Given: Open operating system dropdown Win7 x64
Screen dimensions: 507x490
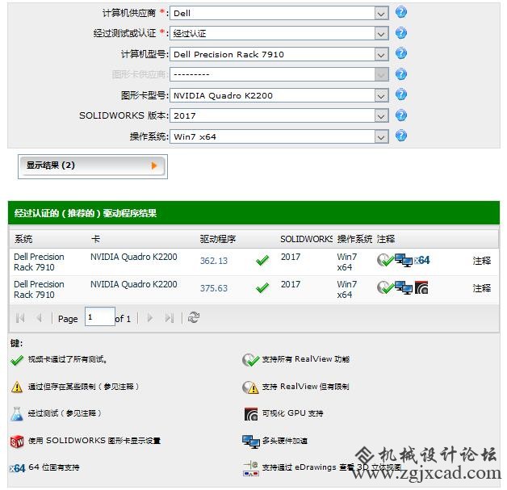Looking at the screenshot, I should click(x=279, y=136).
